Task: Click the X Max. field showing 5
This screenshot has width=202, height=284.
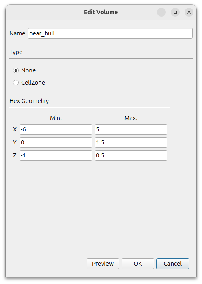Action: (x=131, y=129)
